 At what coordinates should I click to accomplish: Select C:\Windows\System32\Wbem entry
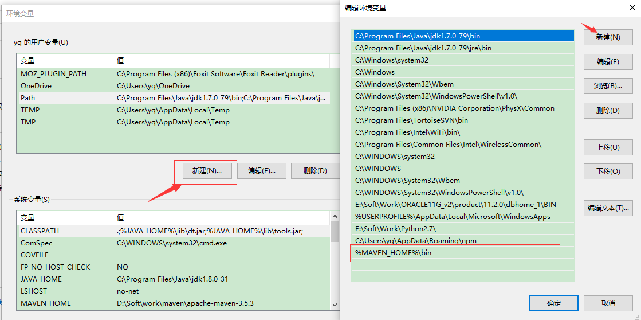[463, 84]
